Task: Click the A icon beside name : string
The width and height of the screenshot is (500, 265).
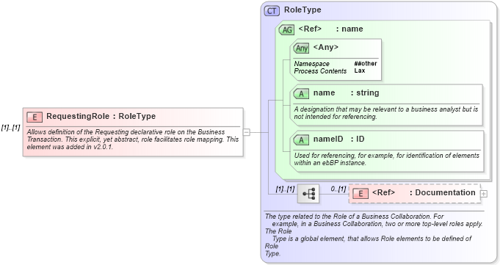Action: point(301,94)
